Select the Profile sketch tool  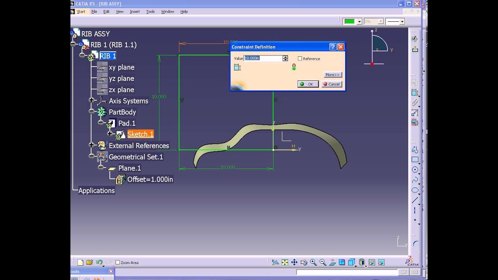(415, 150)
